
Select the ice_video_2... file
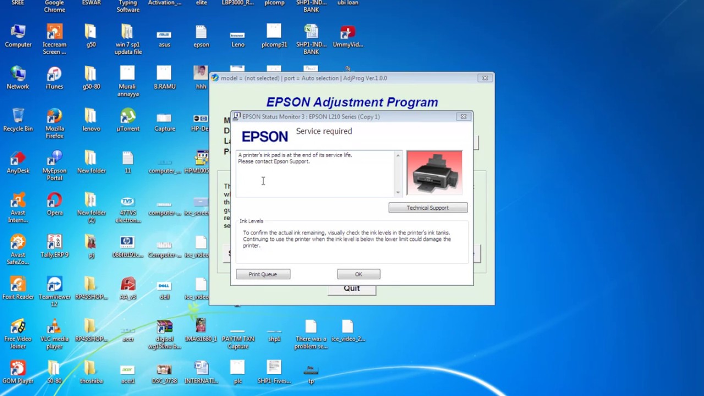(x=348, y=330)
